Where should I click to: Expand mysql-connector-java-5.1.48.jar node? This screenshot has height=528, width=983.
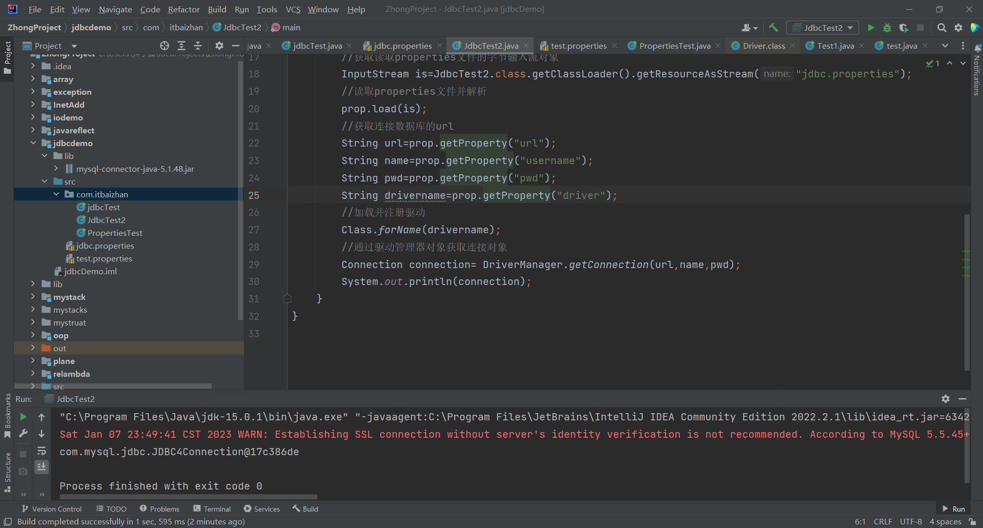[x=56, y=169]
